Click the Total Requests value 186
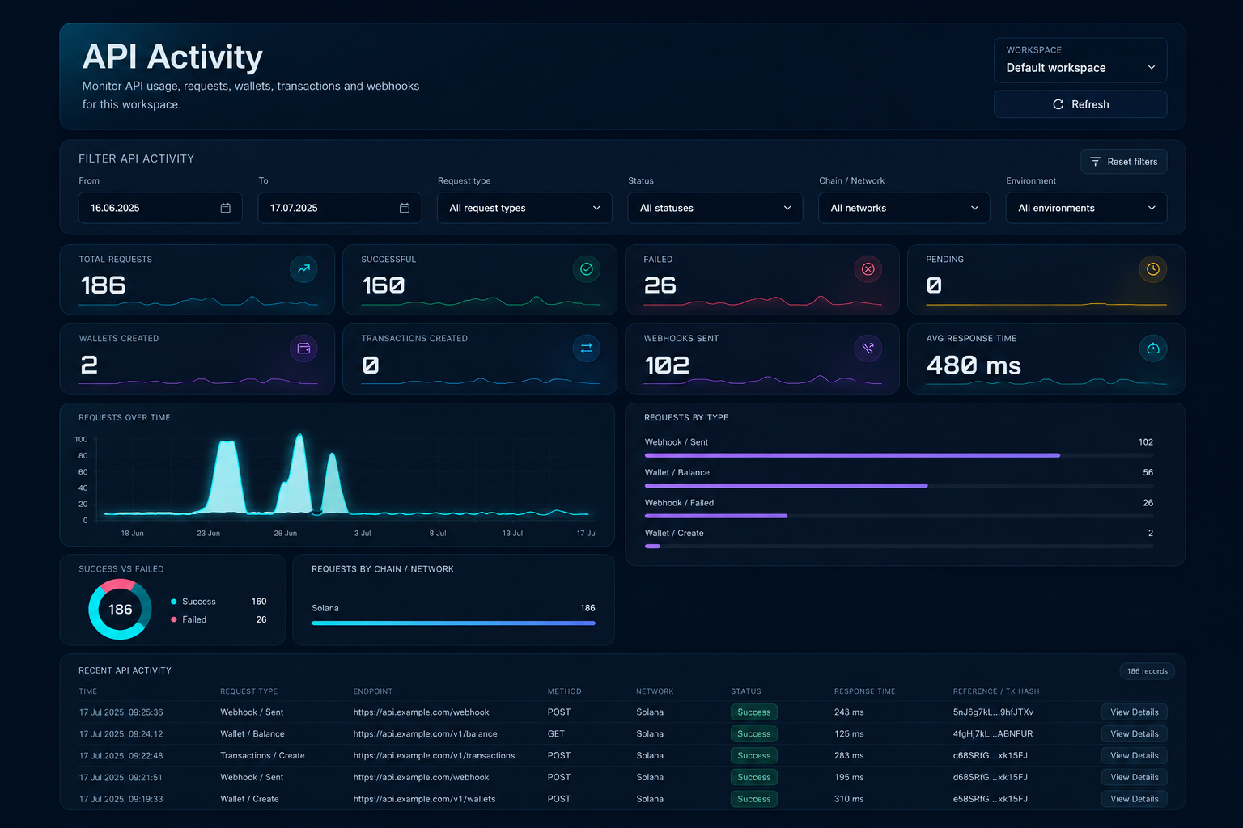This screenshot has height=828, width=1243. point(103,285)
